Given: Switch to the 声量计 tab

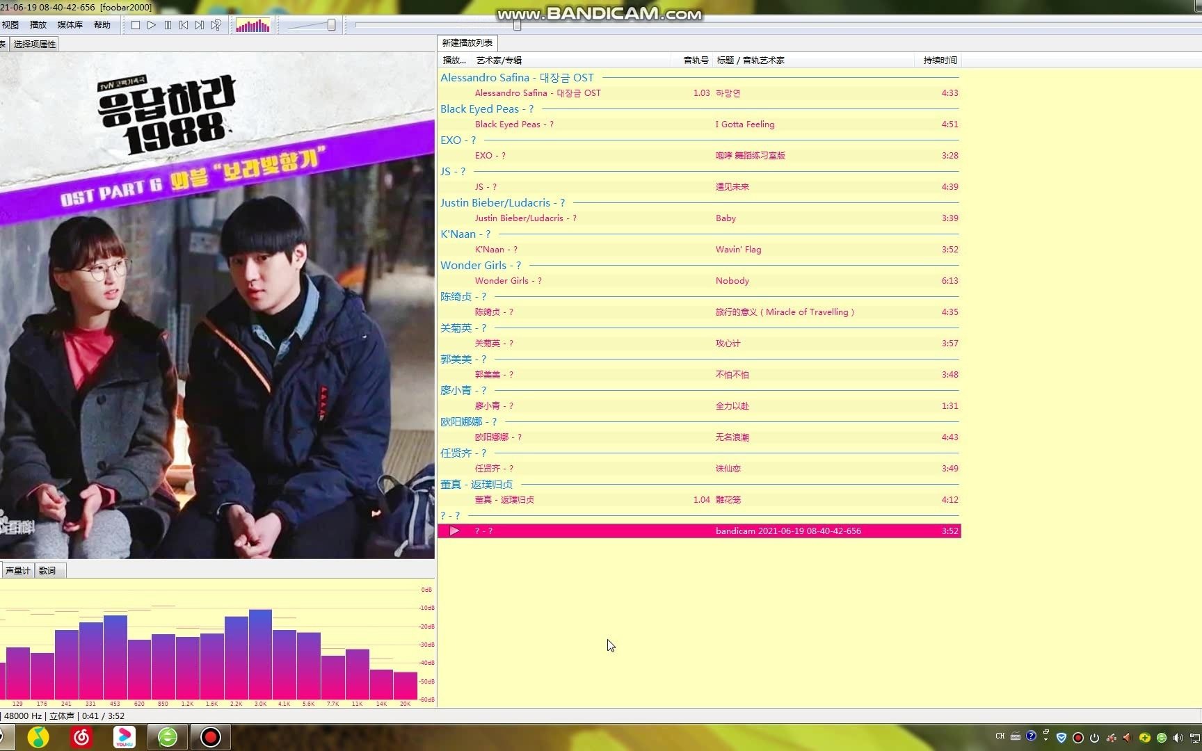Looking at the screenshot, I should point(17,571).
